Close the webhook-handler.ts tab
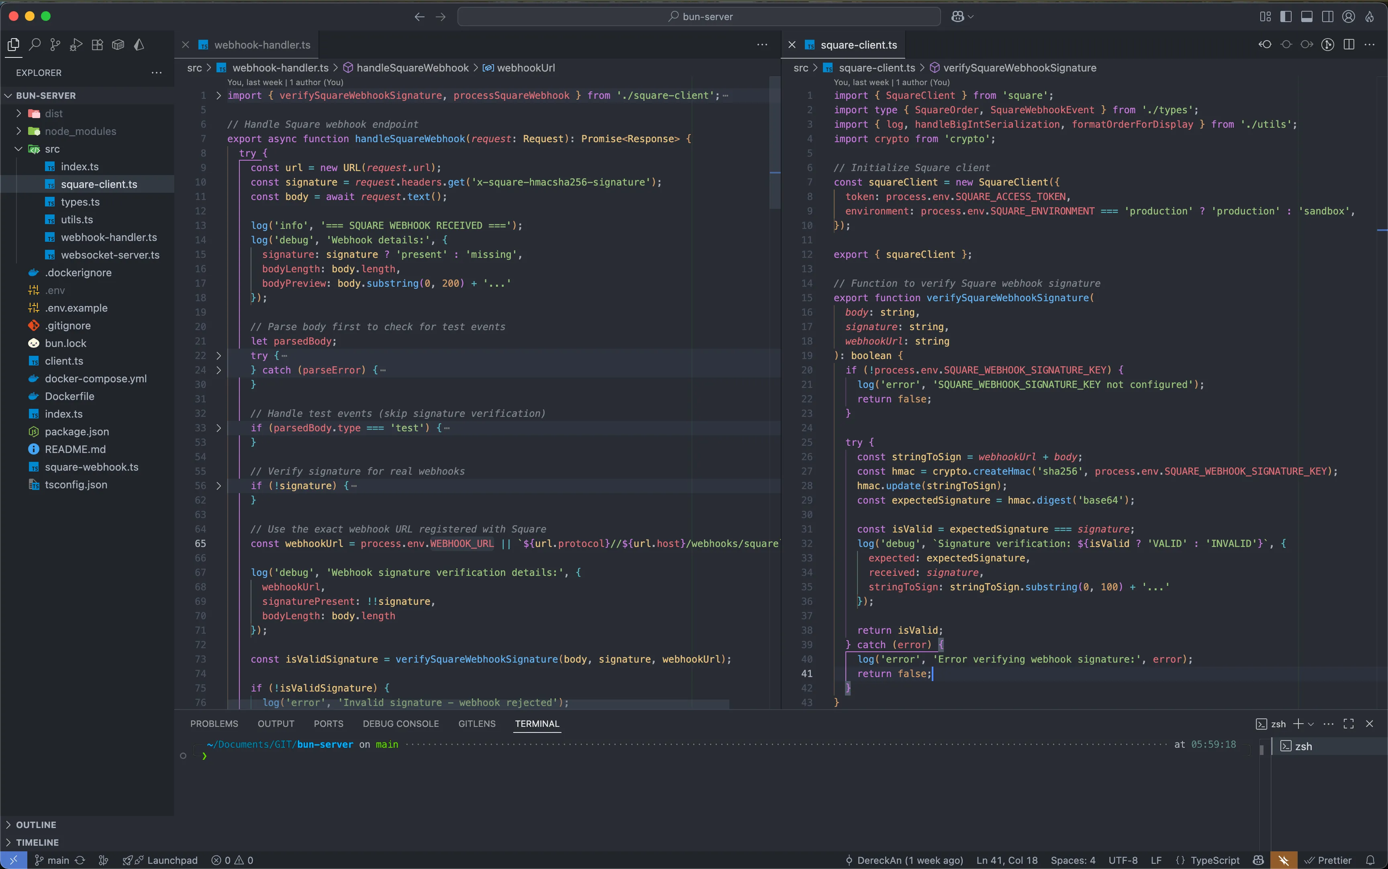The width and height of the screenshot is (1388, 869). pyautogui.click(x=186, y=44)
